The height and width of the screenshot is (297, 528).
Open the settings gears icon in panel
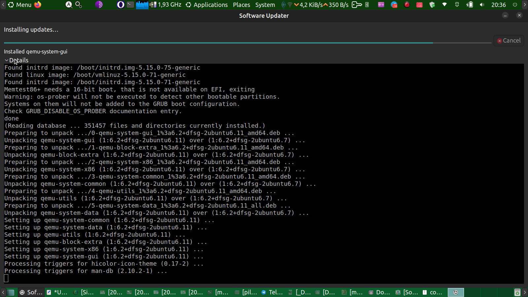tap(79, 5)
